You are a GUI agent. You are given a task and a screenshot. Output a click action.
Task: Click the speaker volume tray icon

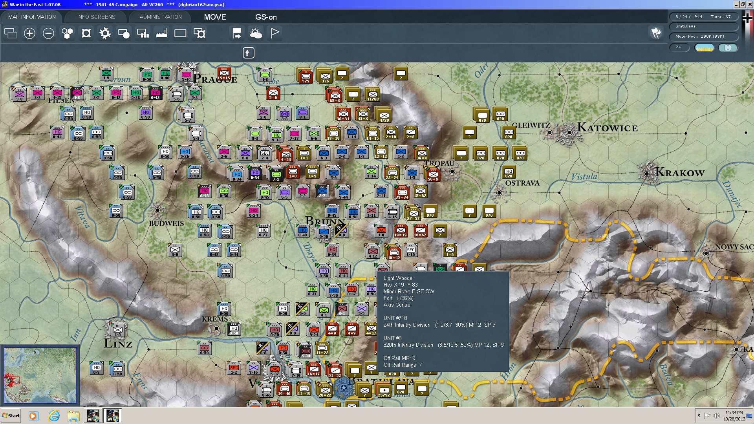coord(716,416)
